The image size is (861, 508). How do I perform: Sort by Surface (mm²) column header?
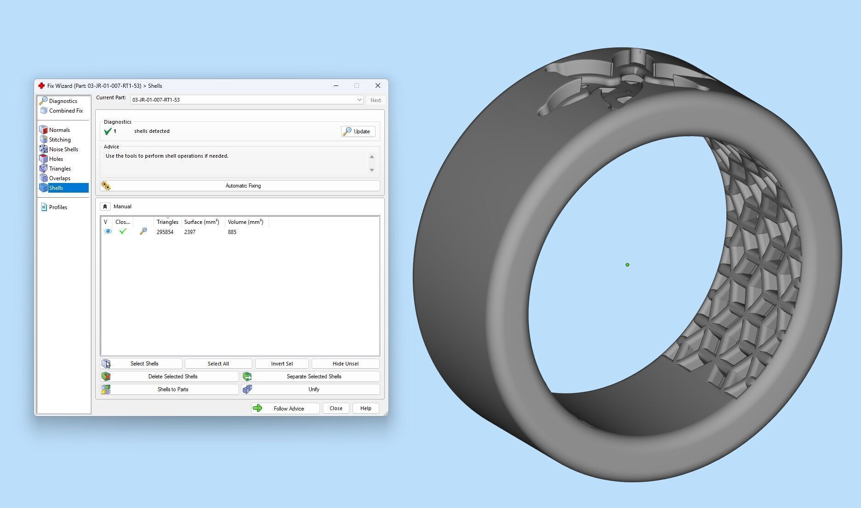coord(202,222)
